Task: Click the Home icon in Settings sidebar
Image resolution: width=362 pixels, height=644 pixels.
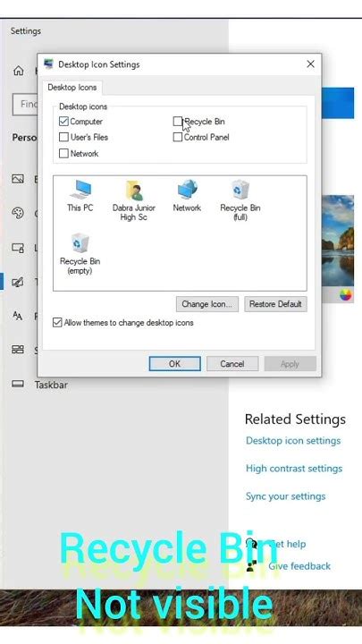Action: 19,71
